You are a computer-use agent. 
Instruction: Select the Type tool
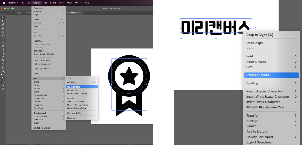coord(3,39)
